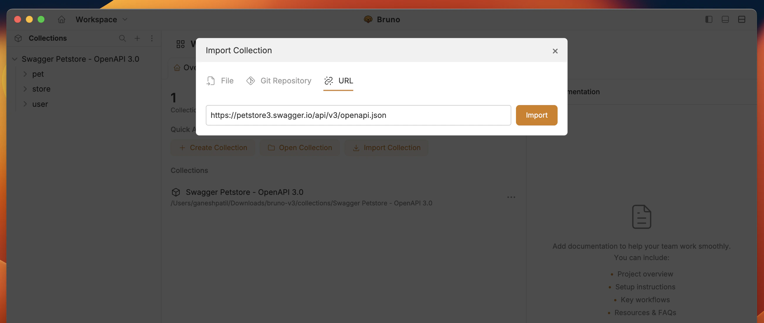Image resolution: width=764 pixels, height=323 pixels.
Task: Open options for the Swagger Petstore collection
Action: 511,197
